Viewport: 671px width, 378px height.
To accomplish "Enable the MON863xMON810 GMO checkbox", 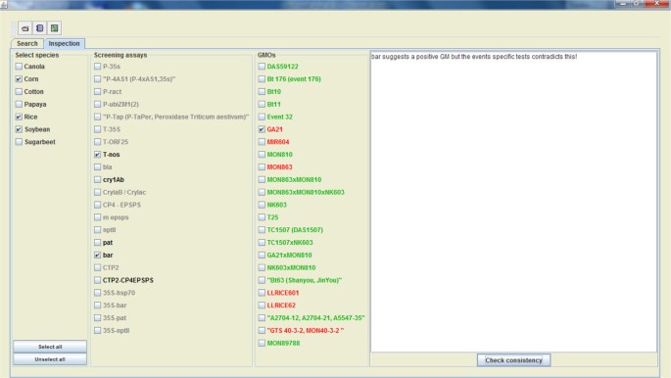I will [x=262, y=179].
